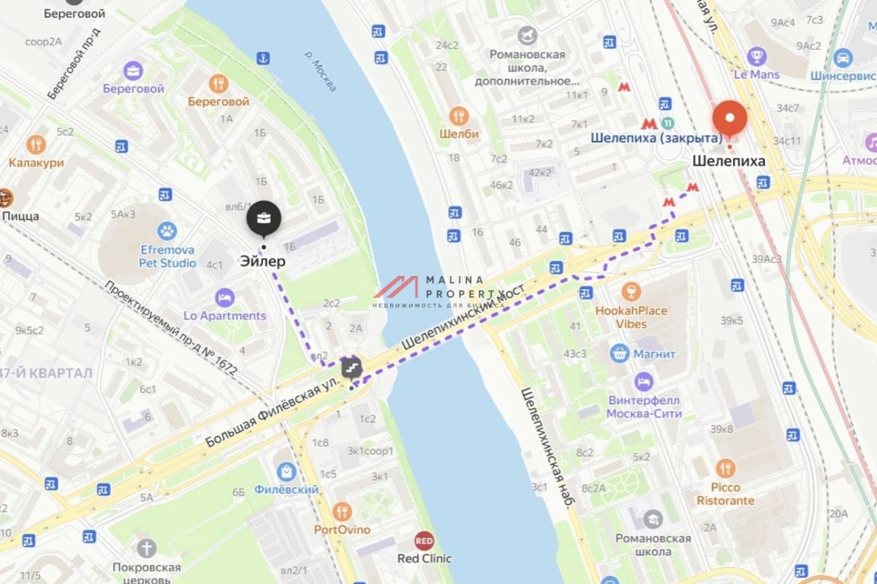Select the Шинсервис car icon
Viewport: 877px width, 584px height.
point(843,58)
